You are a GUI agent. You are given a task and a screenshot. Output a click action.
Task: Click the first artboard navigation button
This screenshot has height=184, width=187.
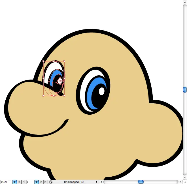[20, 182]
